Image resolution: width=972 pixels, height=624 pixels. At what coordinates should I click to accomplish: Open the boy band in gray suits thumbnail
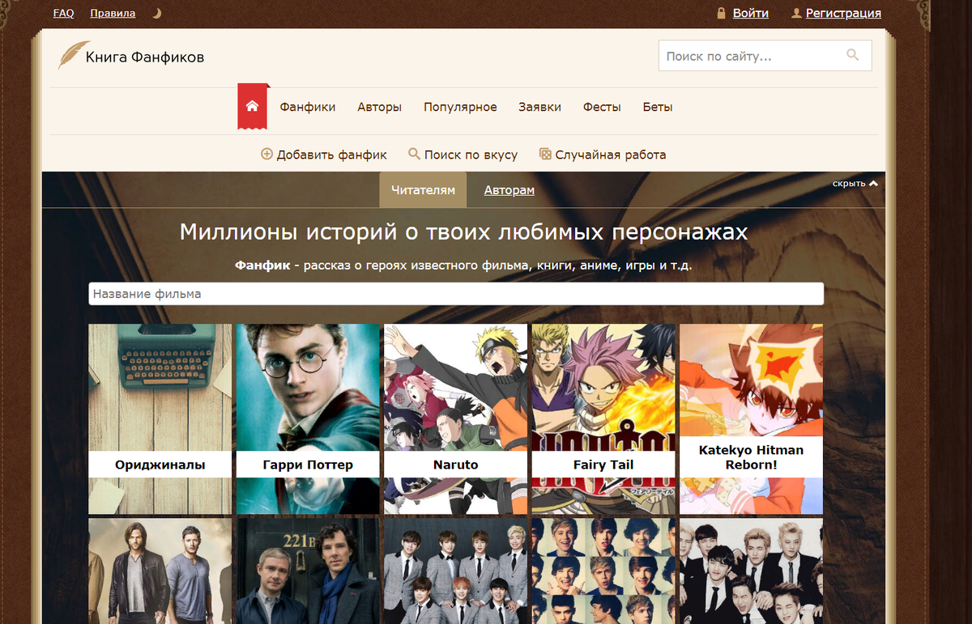click(455, 571)
